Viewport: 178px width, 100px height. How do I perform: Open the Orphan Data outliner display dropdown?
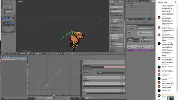pos(145,1)
